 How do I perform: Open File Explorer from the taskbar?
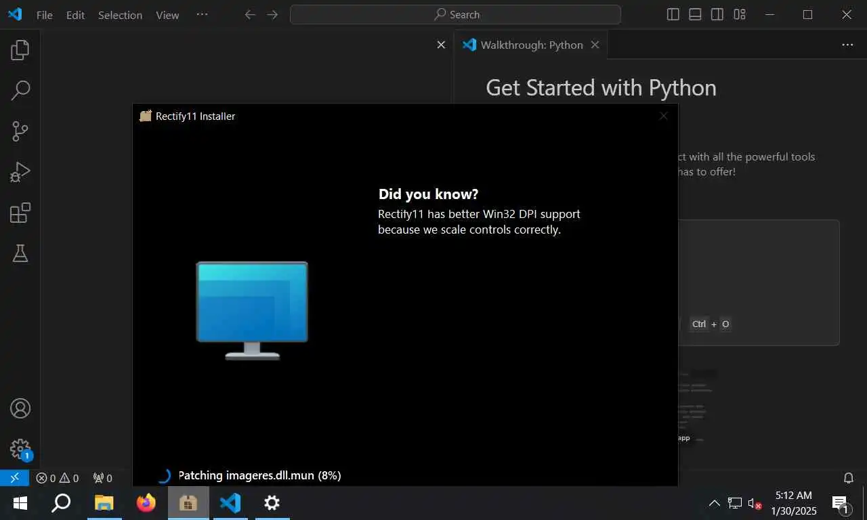[104, 503]
